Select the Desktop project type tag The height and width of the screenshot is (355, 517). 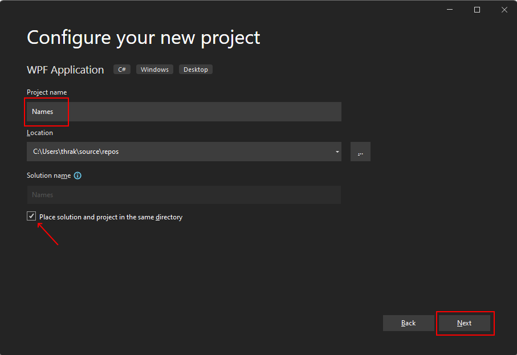196,69
